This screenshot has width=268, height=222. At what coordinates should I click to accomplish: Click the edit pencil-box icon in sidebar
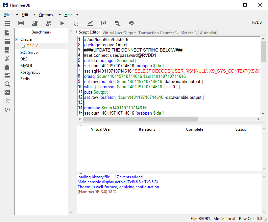(x=7, y=101)
